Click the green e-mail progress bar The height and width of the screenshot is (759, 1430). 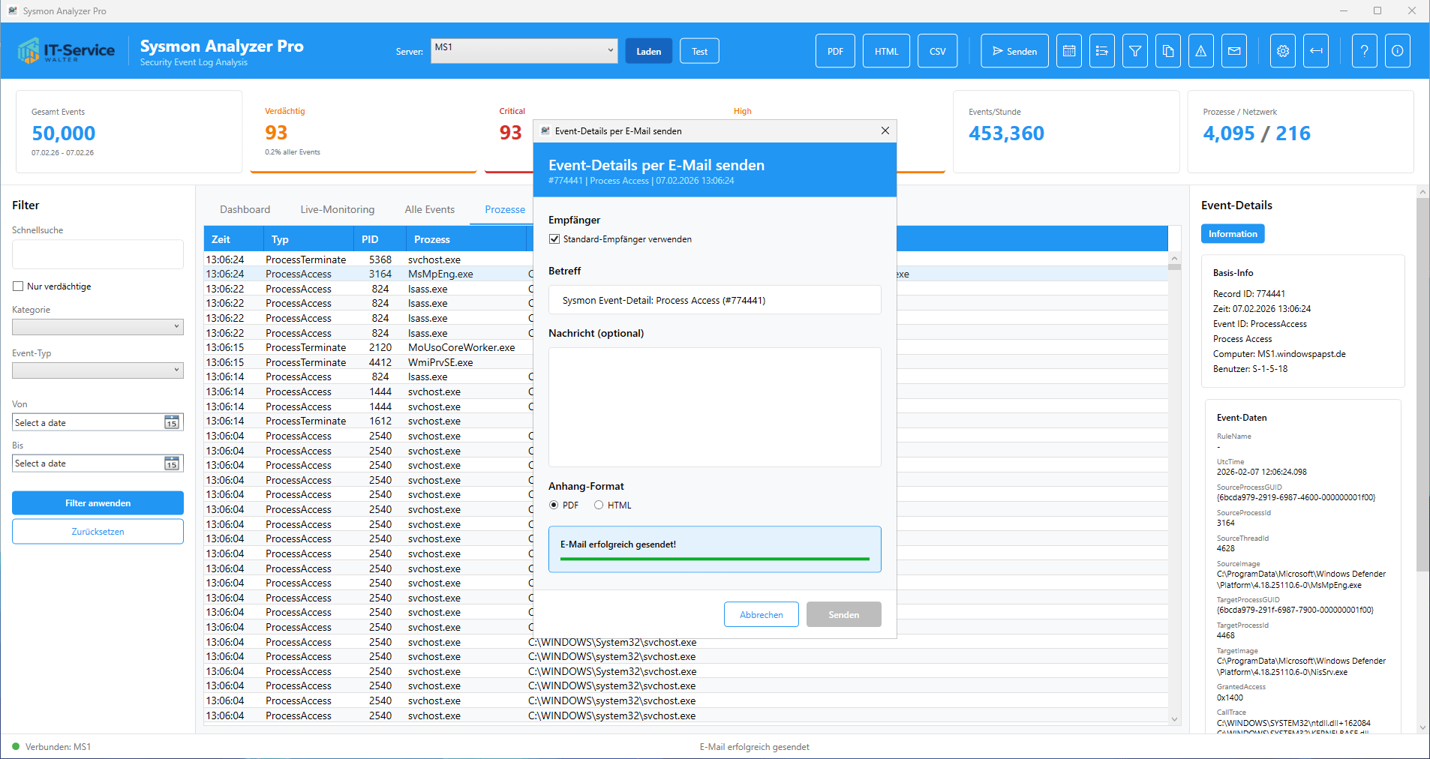coord(714,559)
